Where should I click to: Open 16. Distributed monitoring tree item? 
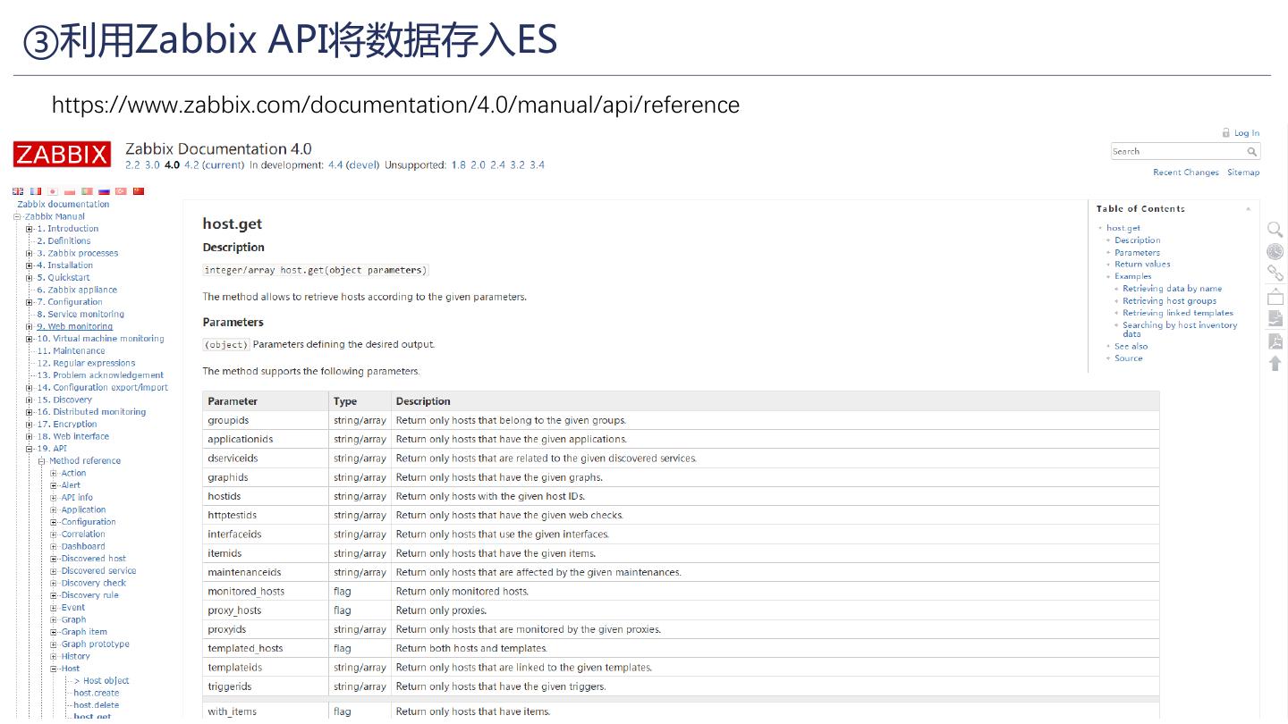click(x=91, y=412)
